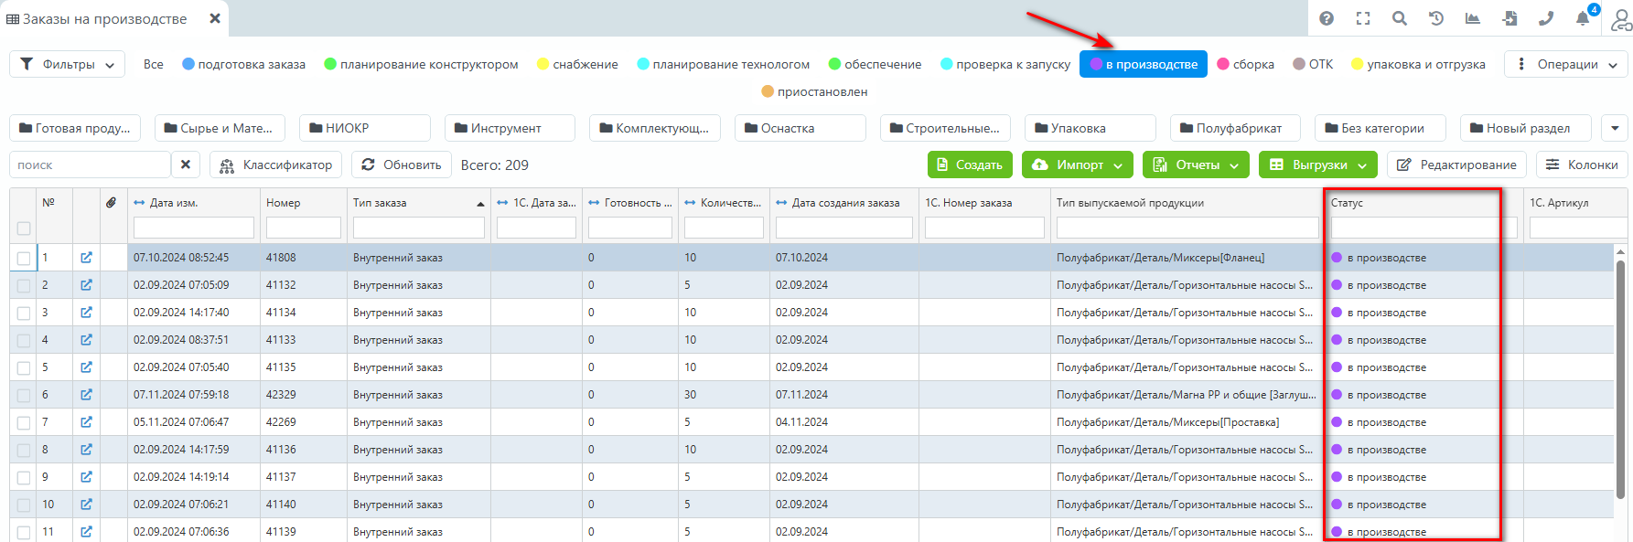The width and height of the screenshot is (1633, 542).
Task: Open row 1 external link icon
Action: (86, 258)
